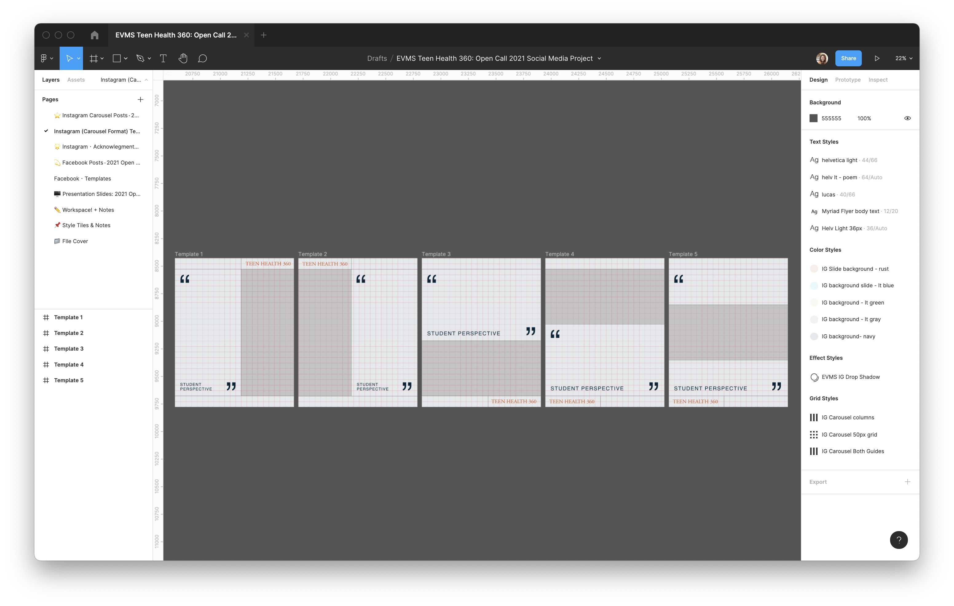Image resolution: width=954 pixels, height=606 pixels.
Task: Edit the 100% background opacity field
Action: point(864,118)
